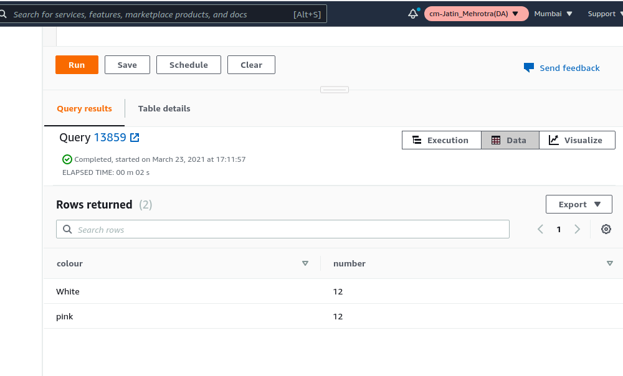The width and height of the screenshot is (623, 376).
Task: Open the Query 13859 link
Action: coord(110,138)
